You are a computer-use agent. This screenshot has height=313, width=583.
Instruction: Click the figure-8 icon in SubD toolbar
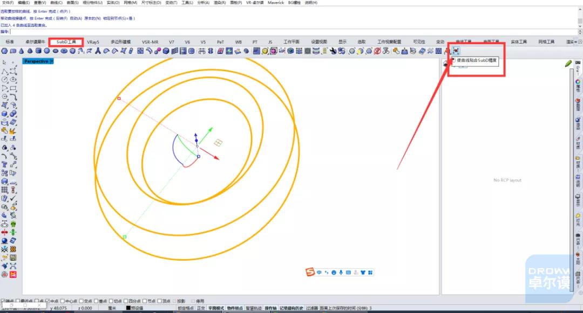pos(211,51)
